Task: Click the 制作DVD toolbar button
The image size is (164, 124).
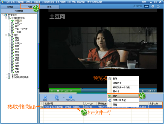Action: 71,98
